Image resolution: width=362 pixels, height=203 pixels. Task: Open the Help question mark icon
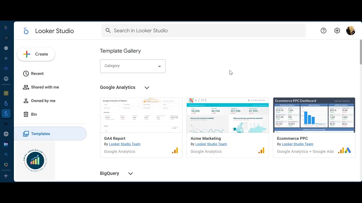324,31
